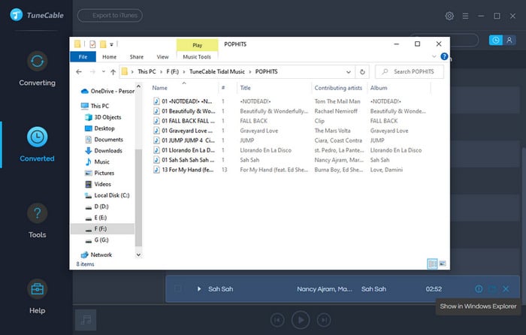
Task: Select 3D Objects in navigation pane
Action: tap(103, 117)
